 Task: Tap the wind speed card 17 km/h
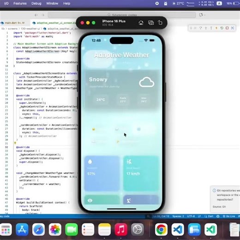[x=141, y=174]
